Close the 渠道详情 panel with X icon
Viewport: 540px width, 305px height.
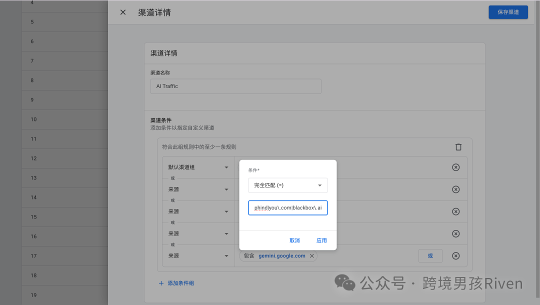pyautogui.click(x=123, y=12)
